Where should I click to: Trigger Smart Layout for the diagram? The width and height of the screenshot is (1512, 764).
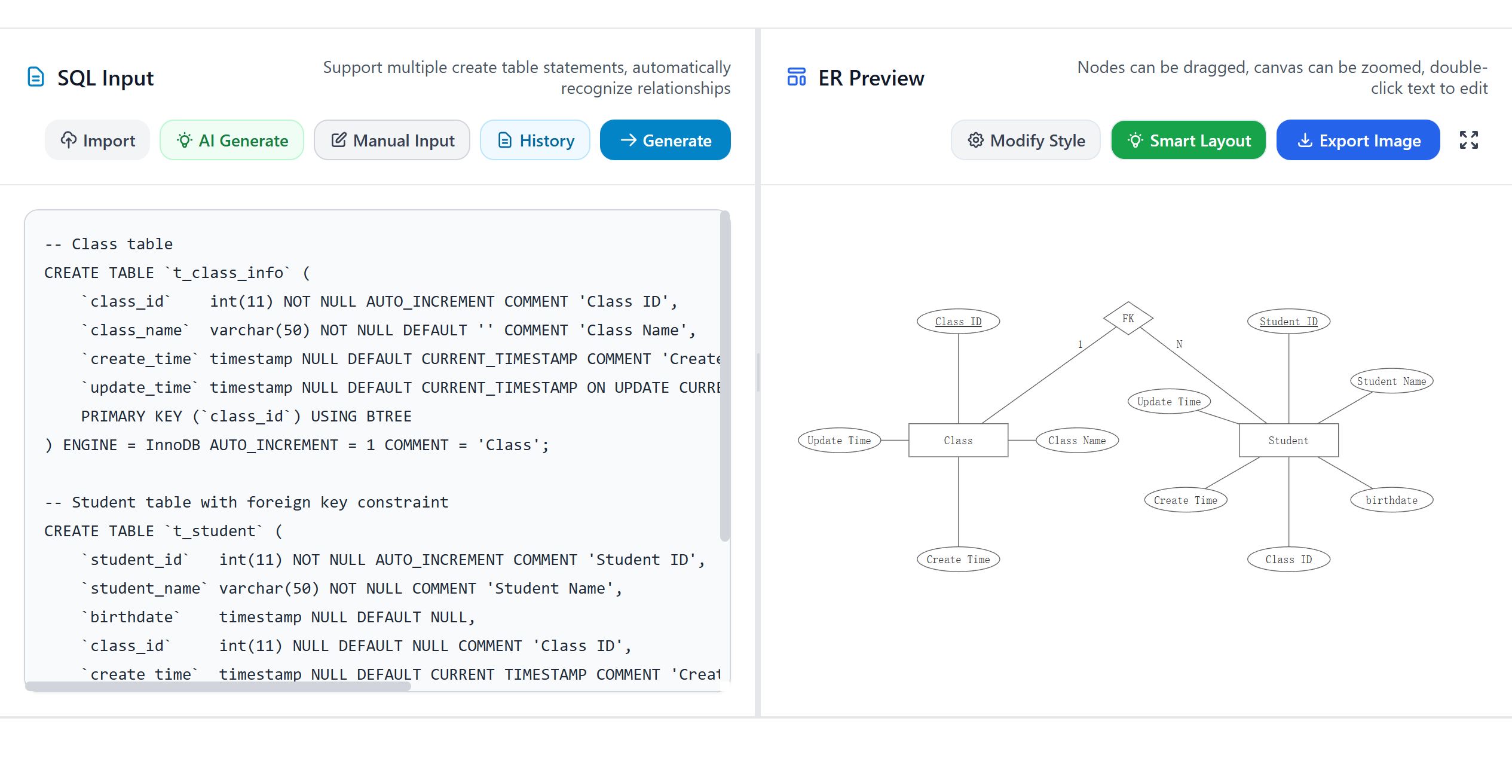pyautogui.click(x=1188, y=140)
